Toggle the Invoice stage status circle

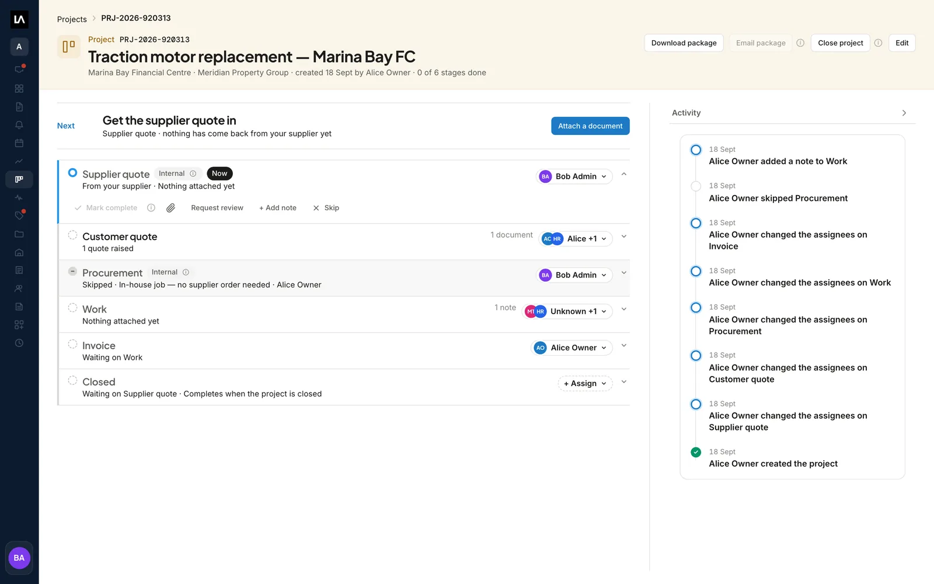click(x=72, y=344)
